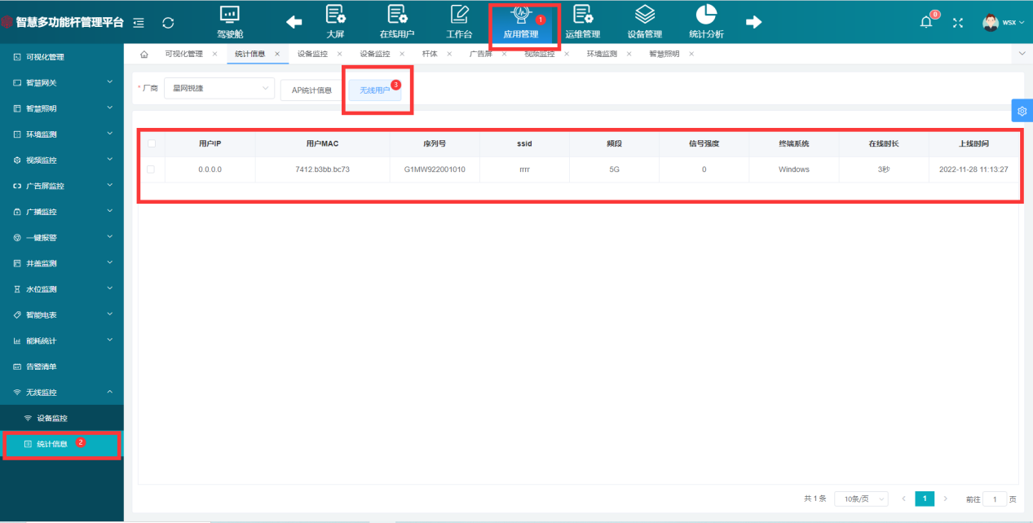Check the row for 7412.b3bb.bc73
Screen dimensions: 1033x523
(x=151, y=169)
